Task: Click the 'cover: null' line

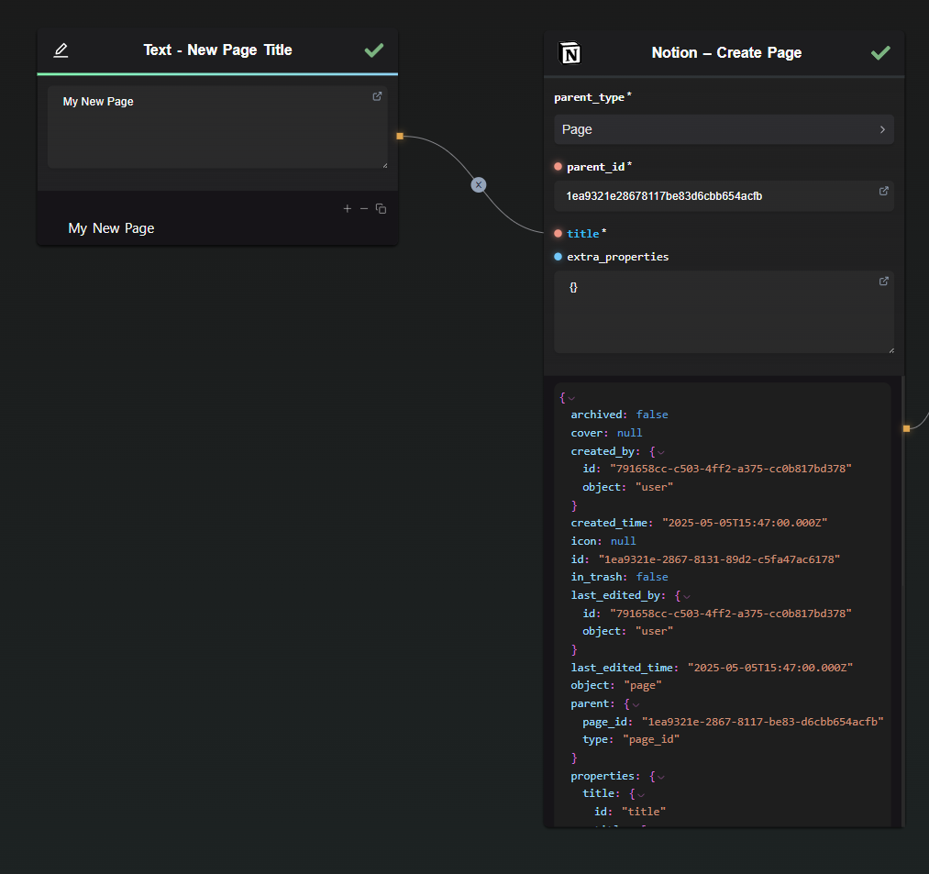Action: [x=606, y=433]
